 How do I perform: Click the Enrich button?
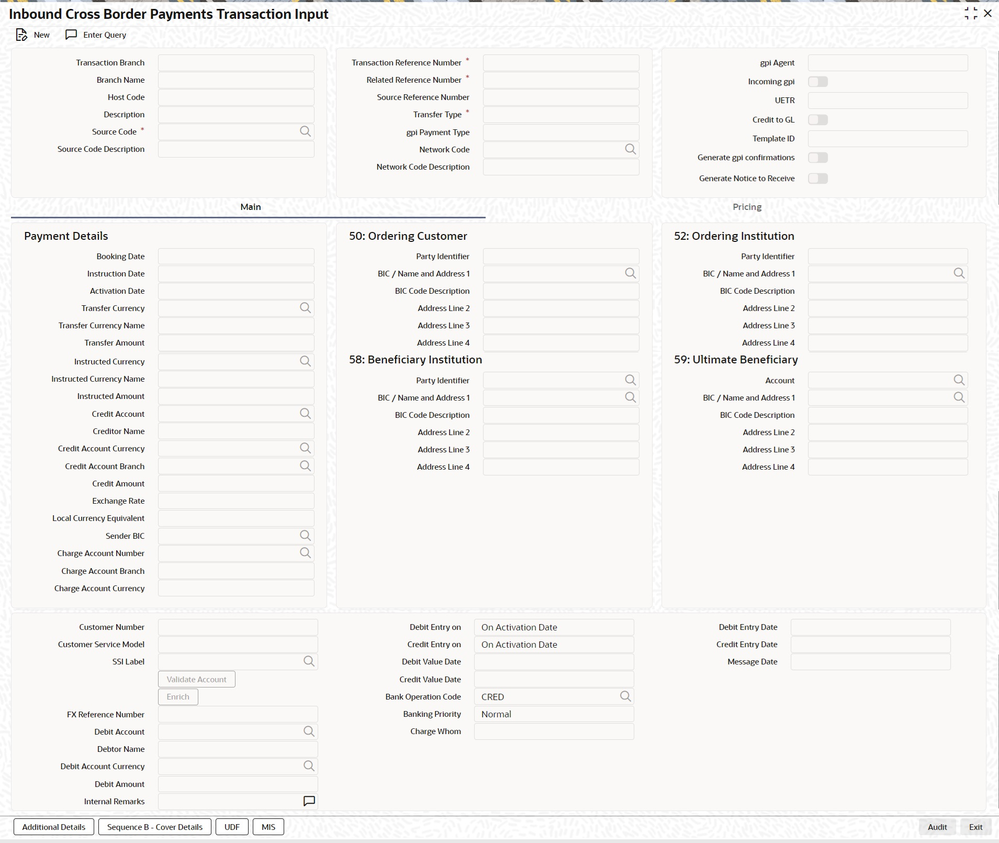coord(178,697)
